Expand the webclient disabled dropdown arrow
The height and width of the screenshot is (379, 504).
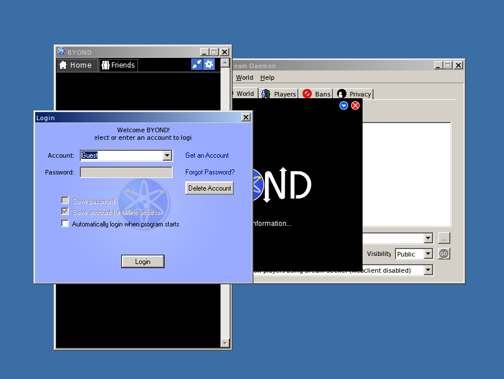pos(428,270)
